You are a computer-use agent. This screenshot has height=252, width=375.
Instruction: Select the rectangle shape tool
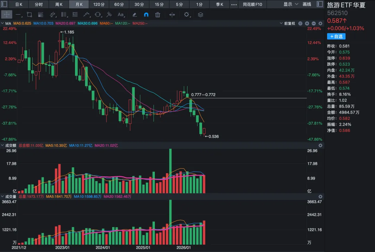30,15
